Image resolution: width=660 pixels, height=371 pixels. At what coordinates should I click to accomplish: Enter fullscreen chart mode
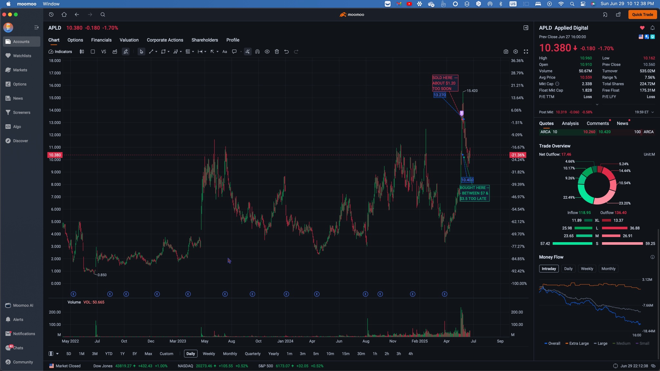(x=526, y=52)
